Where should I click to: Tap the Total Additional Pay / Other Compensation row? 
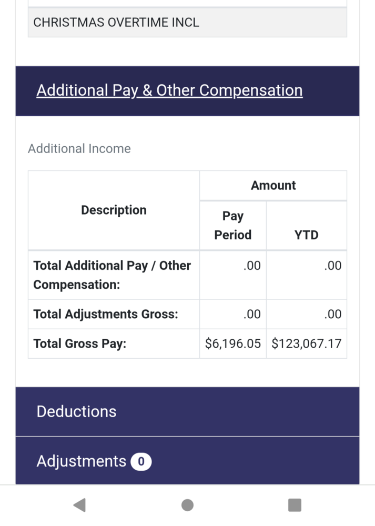click(x=112, y=275)
